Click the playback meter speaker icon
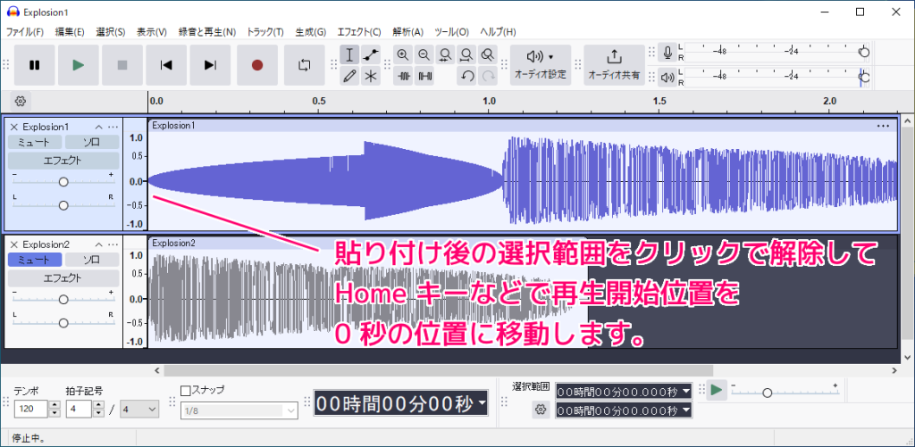 [x=667, y=77]
